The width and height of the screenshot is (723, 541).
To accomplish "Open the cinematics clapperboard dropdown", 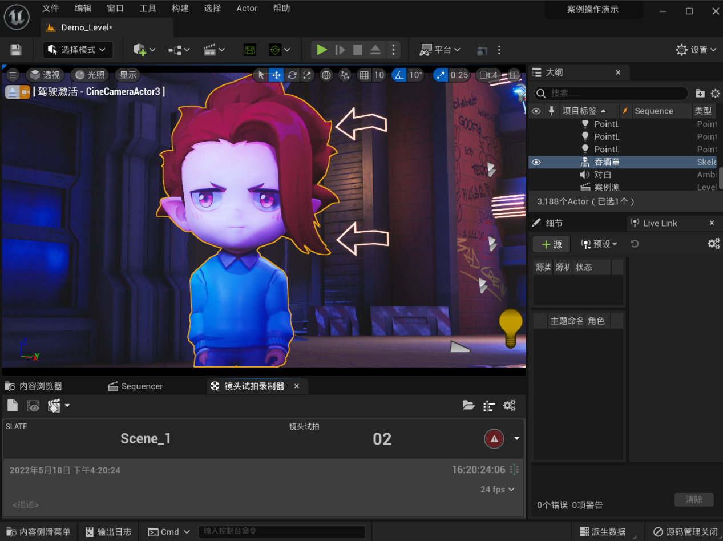I will (214, 50).
